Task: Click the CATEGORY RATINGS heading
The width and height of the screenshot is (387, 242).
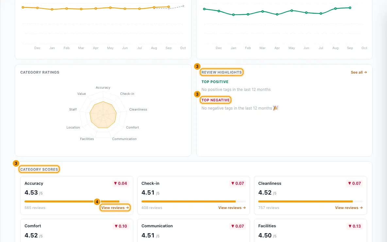Action: (40, 72)
